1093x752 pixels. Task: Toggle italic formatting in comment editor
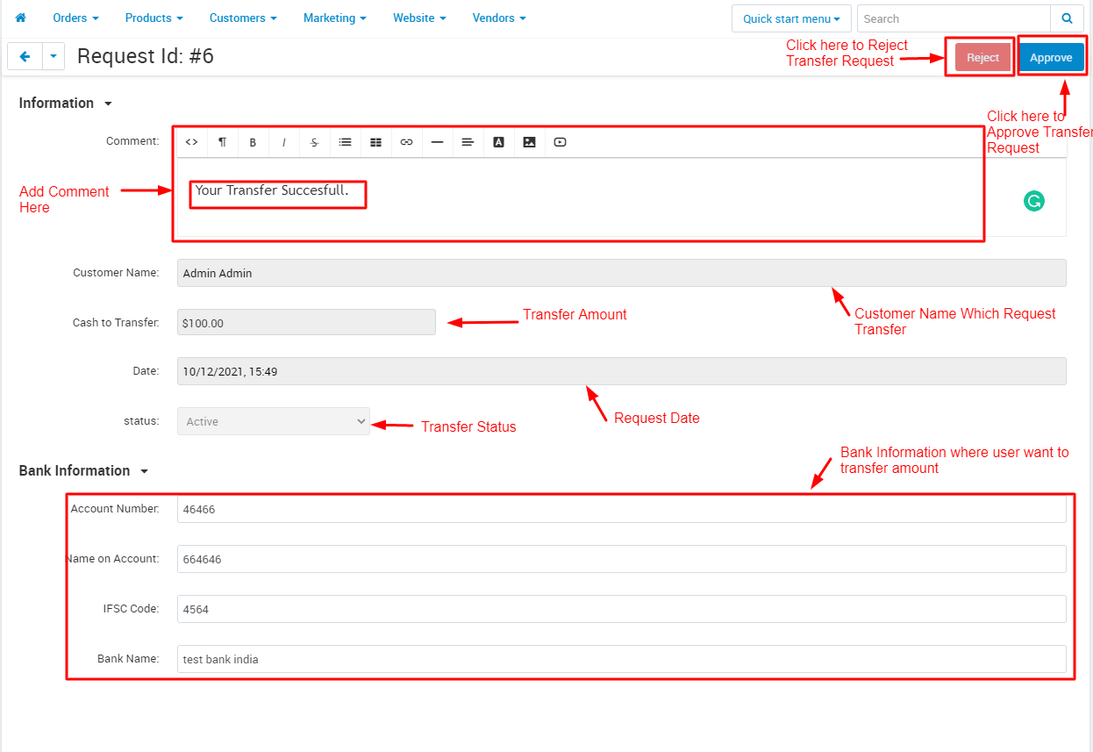tap(284, 142)
